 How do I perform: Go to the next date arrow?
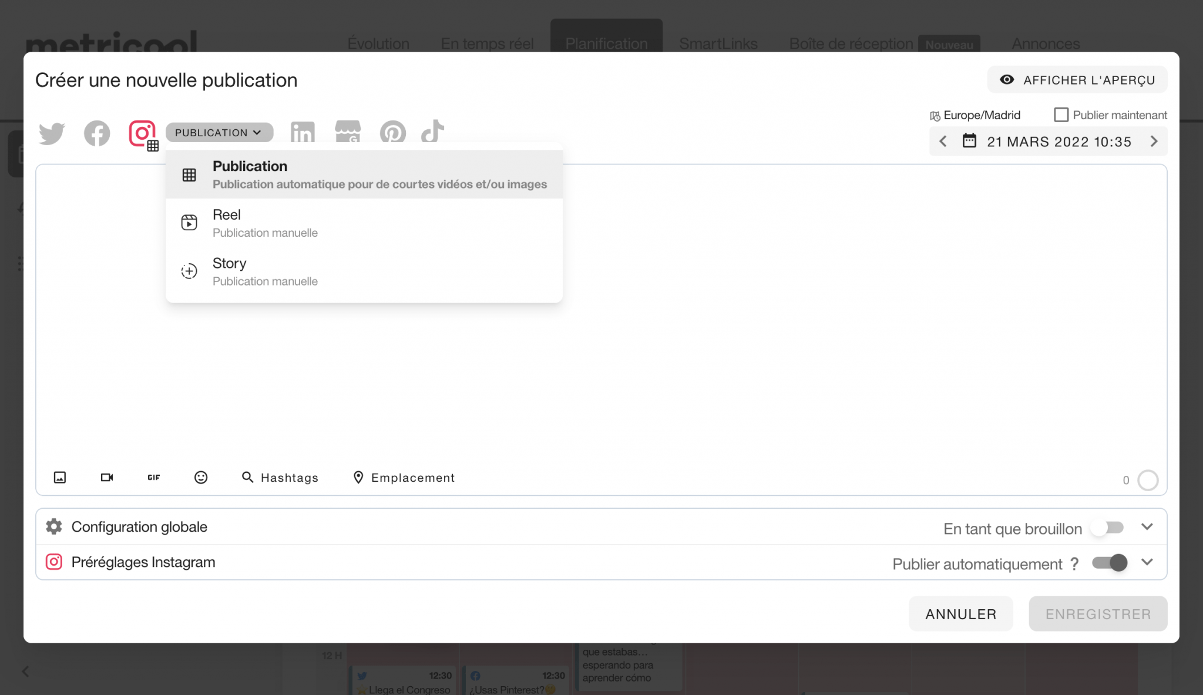tap(1154, 142)
